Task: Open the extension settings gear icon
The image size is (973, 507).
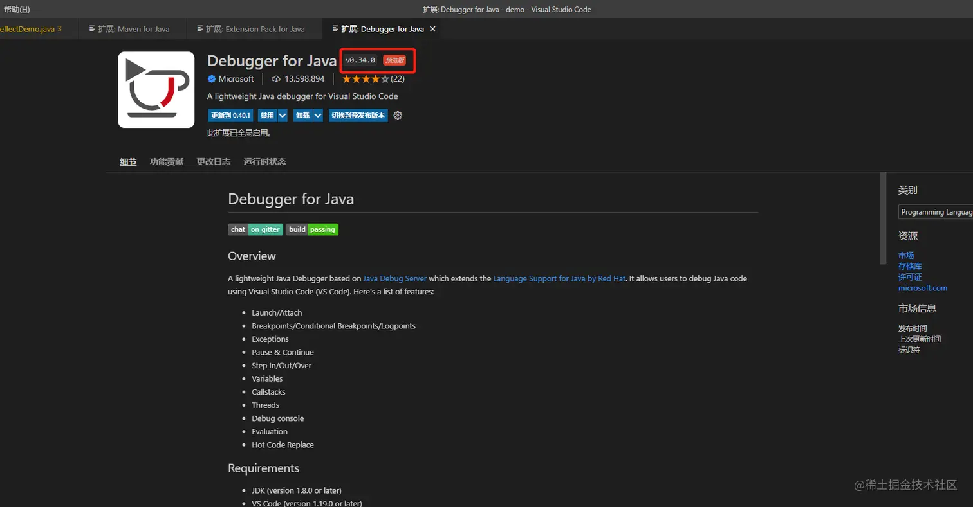Action: pyautogui.click(x=398, y=116)
